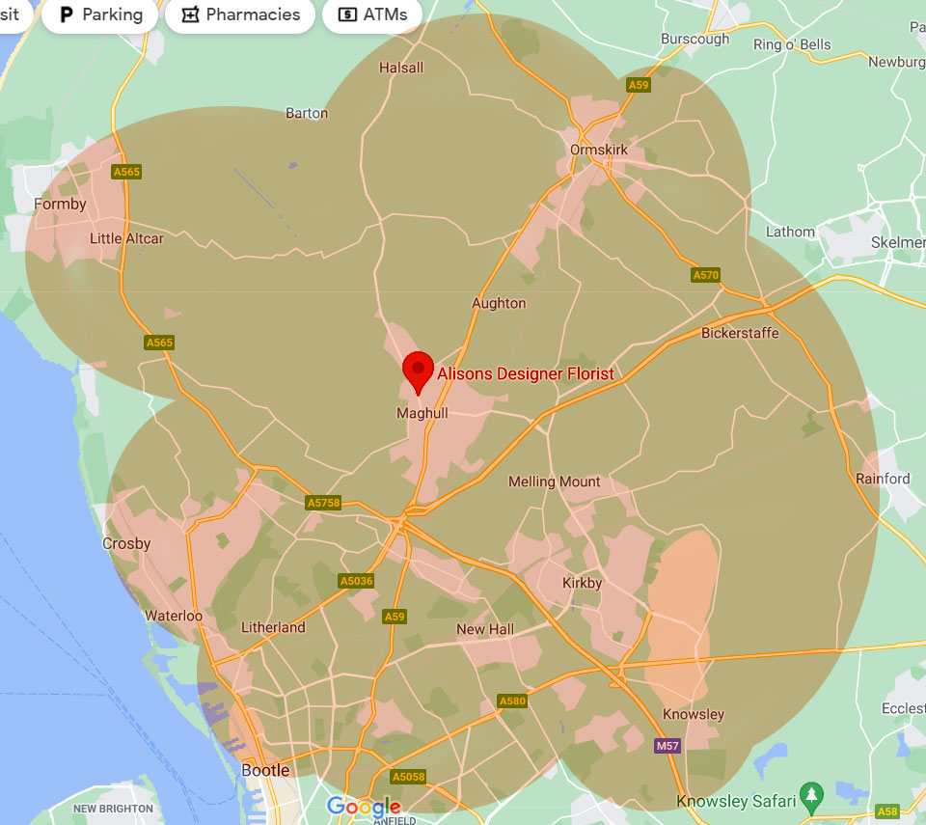Screen dimensions: 926x825
Task: Click the A58 road shield
Action: [x=887, y=811]
